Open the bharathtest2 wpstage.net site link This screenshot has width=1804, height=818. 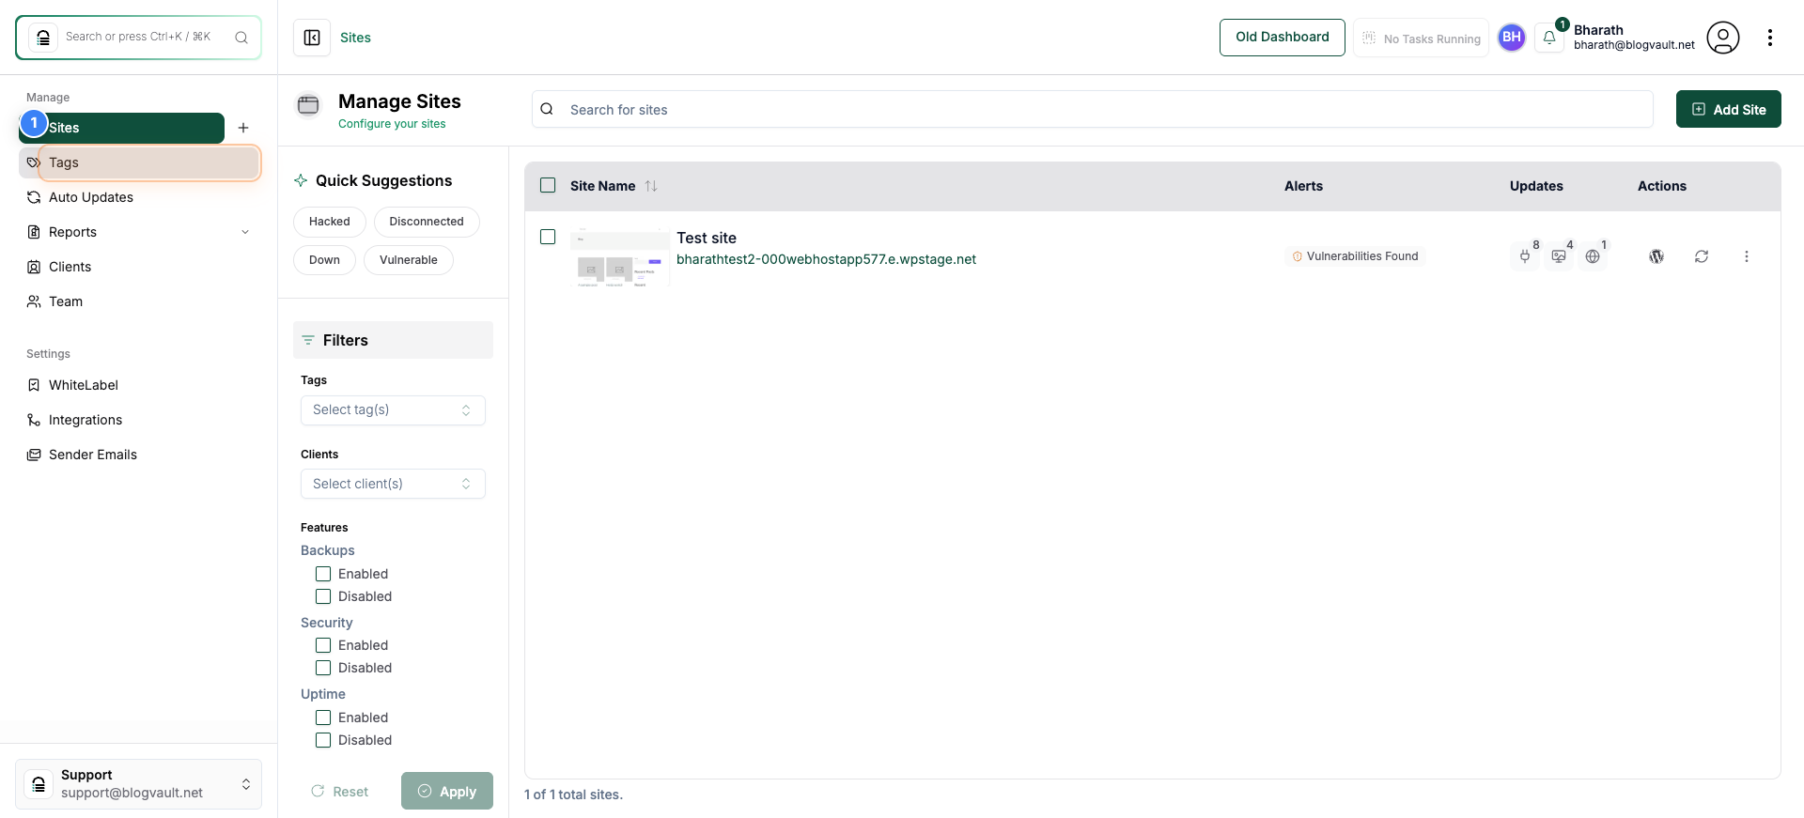point(826,259)
